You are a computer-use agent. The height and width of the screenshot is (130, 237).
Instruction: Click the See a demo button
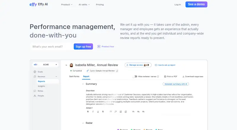[x=196, y=4]
